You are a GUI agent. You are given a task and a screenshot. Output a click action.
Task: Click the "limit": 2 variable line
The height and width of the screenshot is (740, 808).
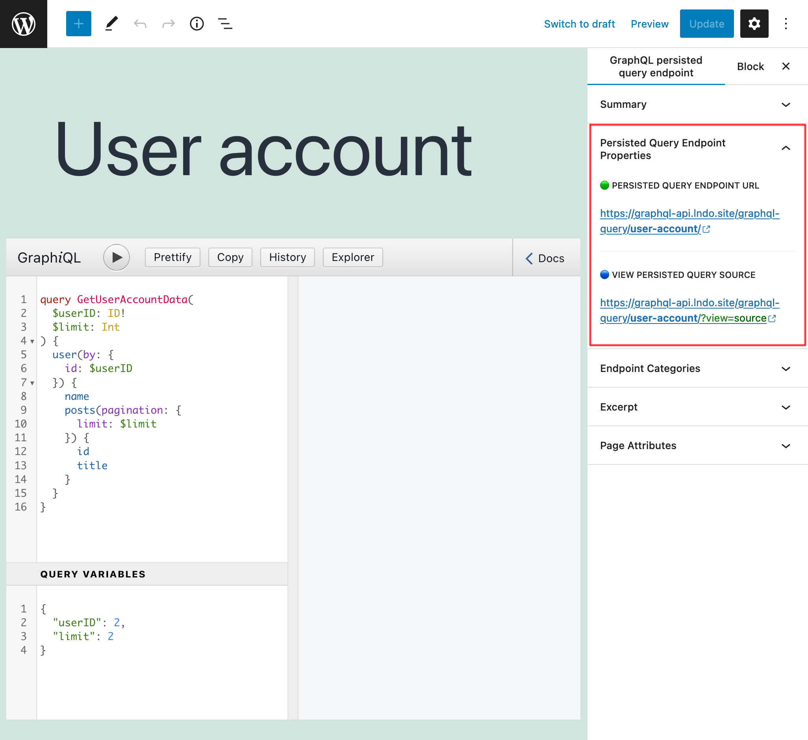83,636
